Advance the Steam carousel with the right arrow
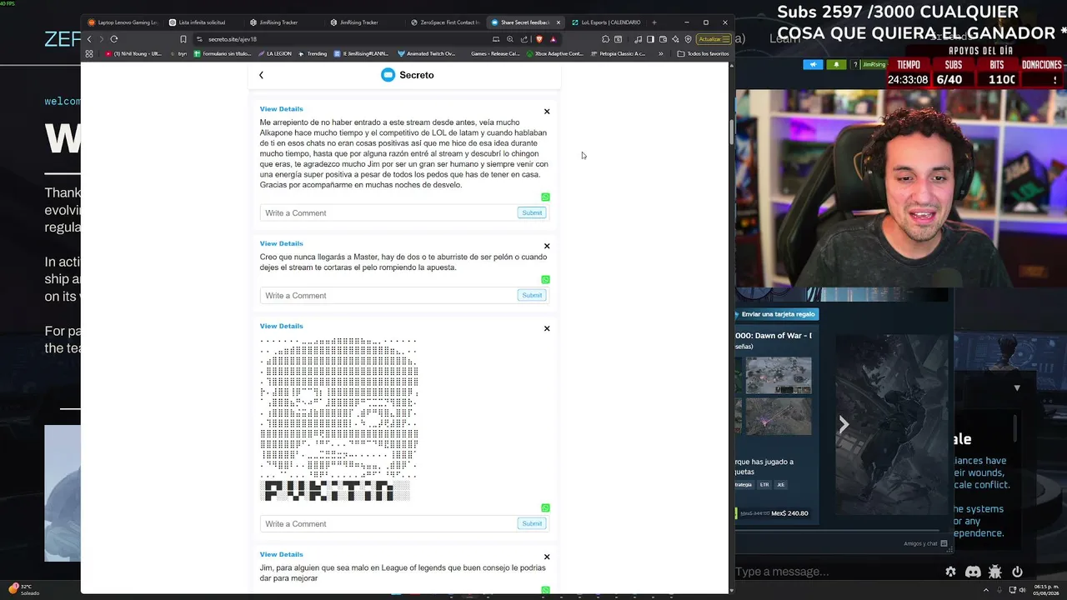Image resolution: width=1067 pixels, height=600 pixels. coord(844,425)
